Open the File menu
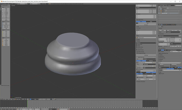 [x=4, y=4]
